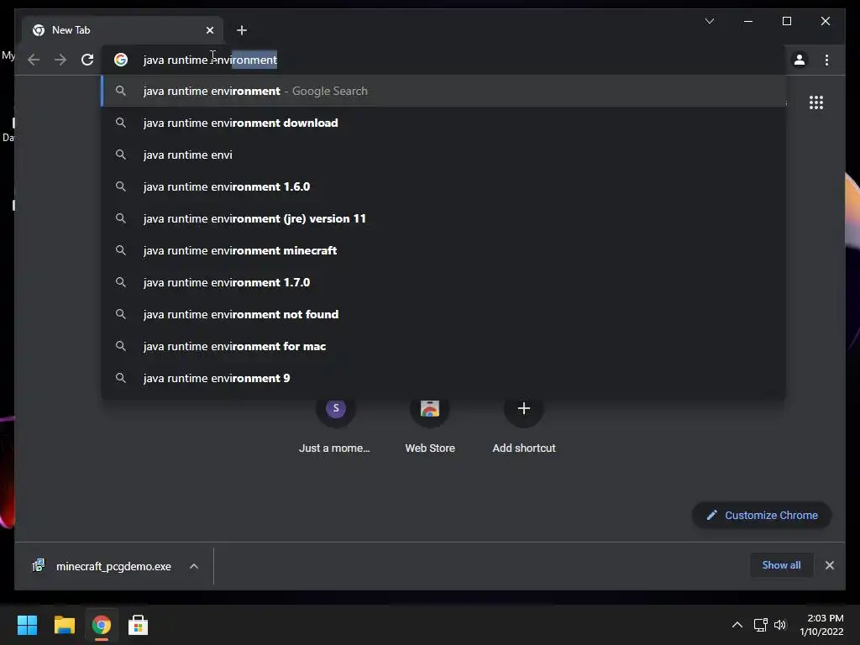
Task: Open the volume icon in the system tray
Action: [780, 625]
